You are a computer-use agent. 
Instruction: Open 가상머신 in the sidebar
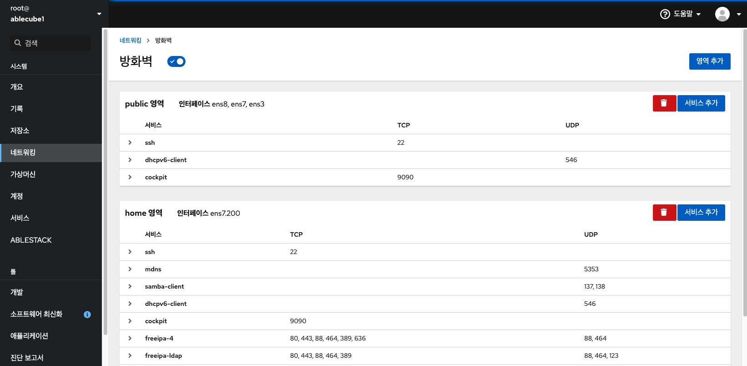pyautogui.click(x=51, y=174)
